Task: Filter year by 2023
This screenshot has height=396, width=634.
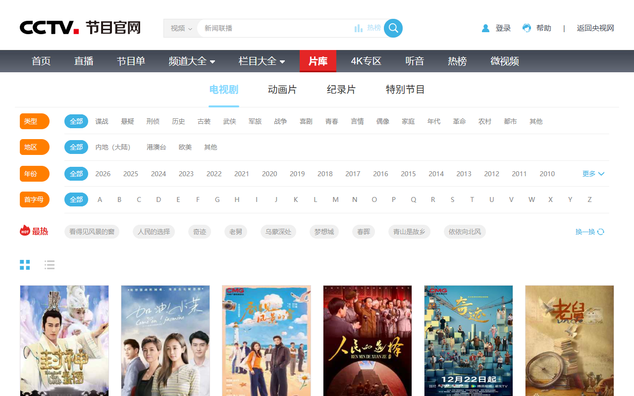Action: [x=186, y=174]
